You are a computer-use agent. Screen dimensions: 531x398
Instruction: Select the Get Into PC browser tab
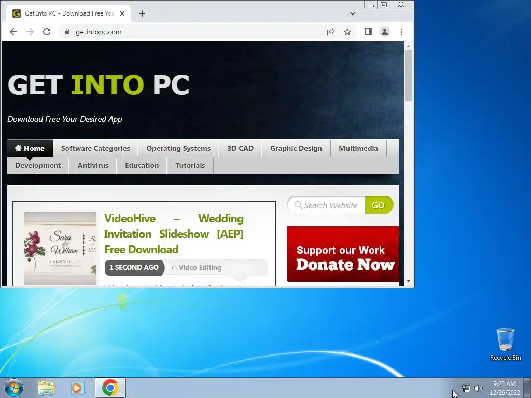tap(68, 13)
